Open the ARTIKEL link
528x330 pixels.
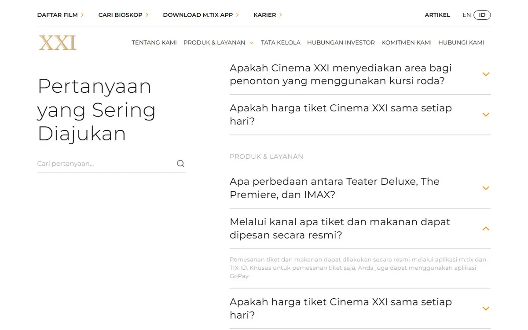pos(437,15)
